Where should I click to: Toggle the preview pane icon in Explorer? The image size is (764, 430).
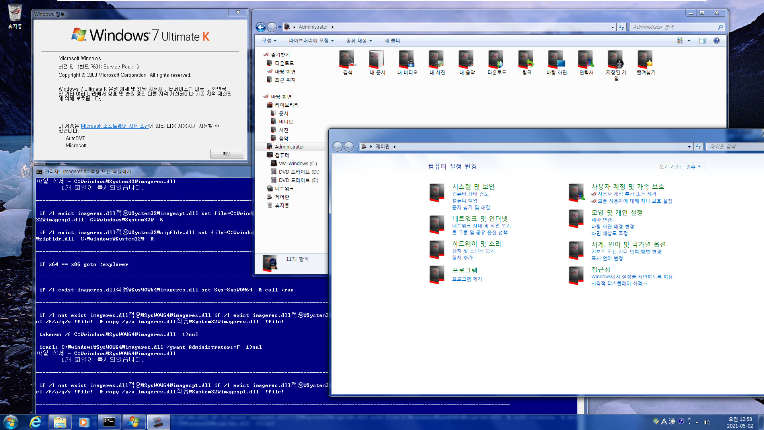pos(702,41)
